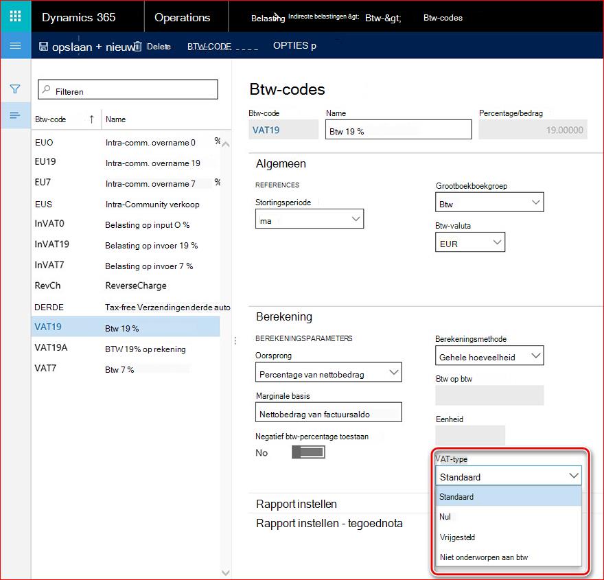Open the Stortingsperiode dropdown
The width and height of the screenshot is (604, 580).
tap(310, 219)
